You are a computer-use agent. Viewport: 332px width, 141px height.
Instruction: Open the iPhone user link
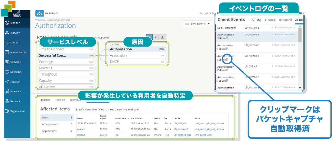click(81, 135)
